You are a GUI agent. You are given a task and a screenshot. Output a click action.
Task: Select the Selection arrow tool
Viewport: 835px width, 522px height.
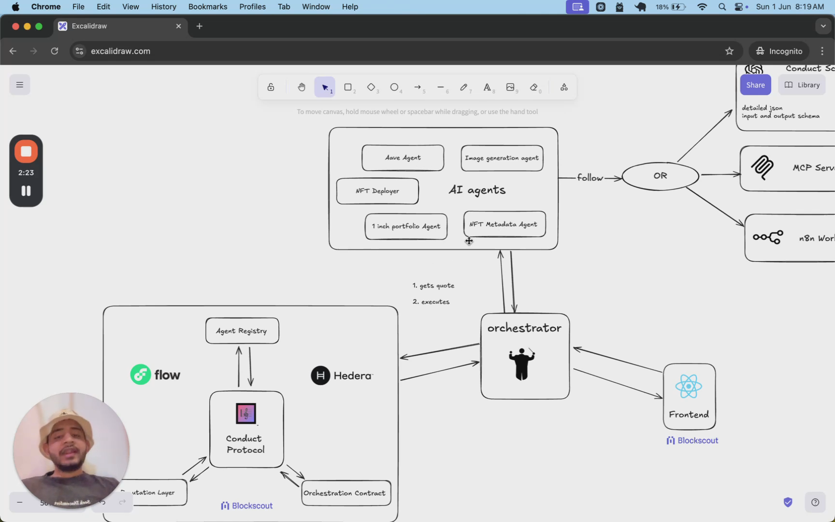click(x=325, y=87)
